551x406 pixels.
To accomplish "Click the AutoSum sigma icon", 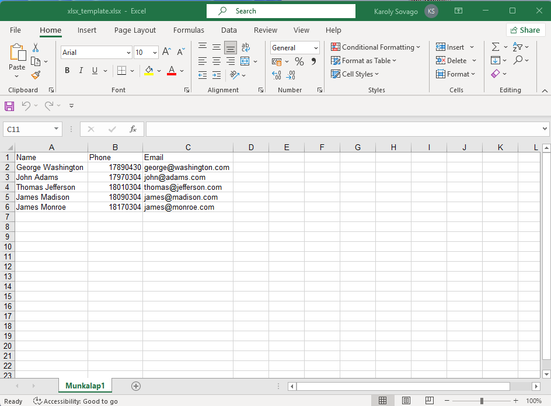I will (496, 47).
